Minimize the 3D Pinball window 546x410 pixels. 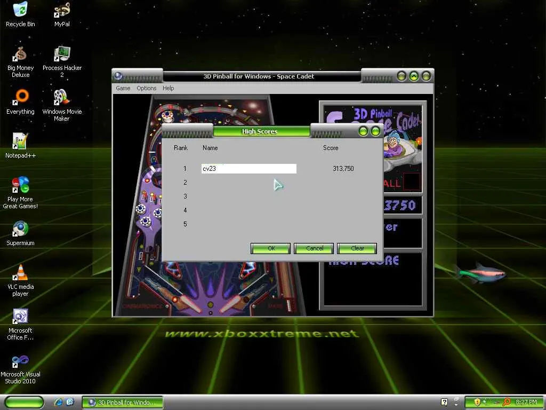point(402,76)
